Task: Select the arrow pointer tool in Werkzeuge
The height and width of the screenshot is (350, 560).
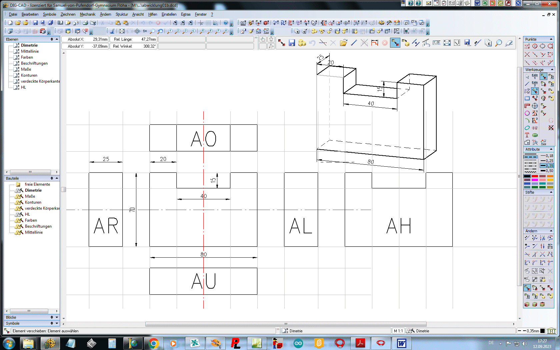Action: (527, 76)
